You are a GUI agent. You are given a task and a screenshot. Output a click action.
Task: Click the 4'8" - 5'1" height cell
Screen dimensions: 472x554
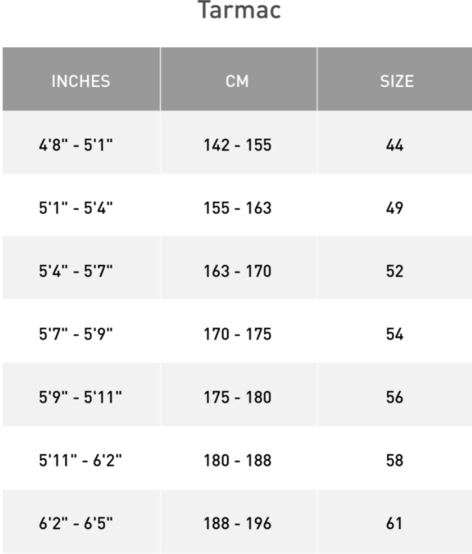(x=76, y=145)
